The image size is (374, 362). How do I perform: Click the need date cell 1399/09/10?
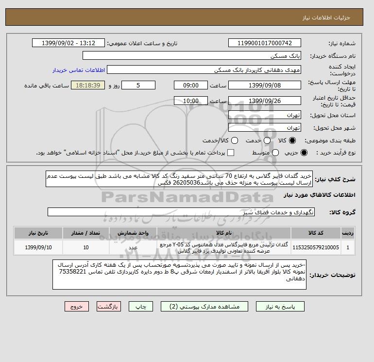pyautogui.click(x=38, y=247)
